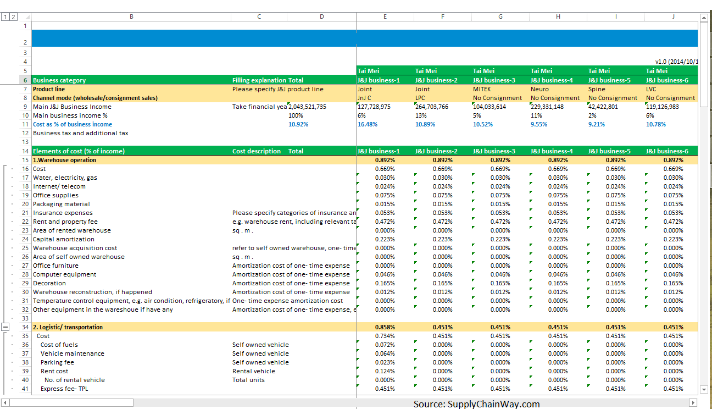The width and height of the screenshot is (712, 409).
Task: Select the 119,126,983 cell
Action: 671,107
